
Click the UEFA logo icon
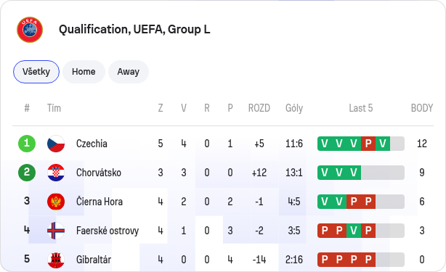(30, 30)
